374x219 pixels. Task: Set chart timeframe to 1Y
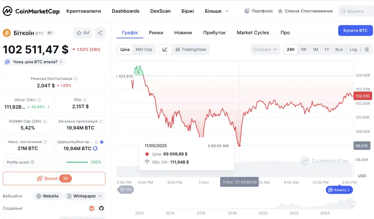(327, 49)
